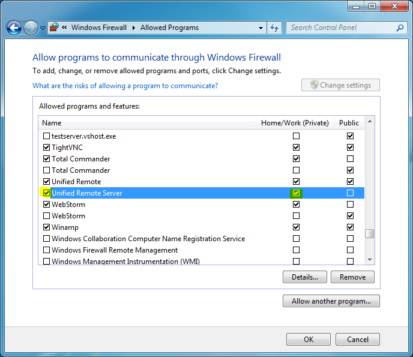
Task: Click the Home/Work (Private) column header
Action: [x=295, y=123]
